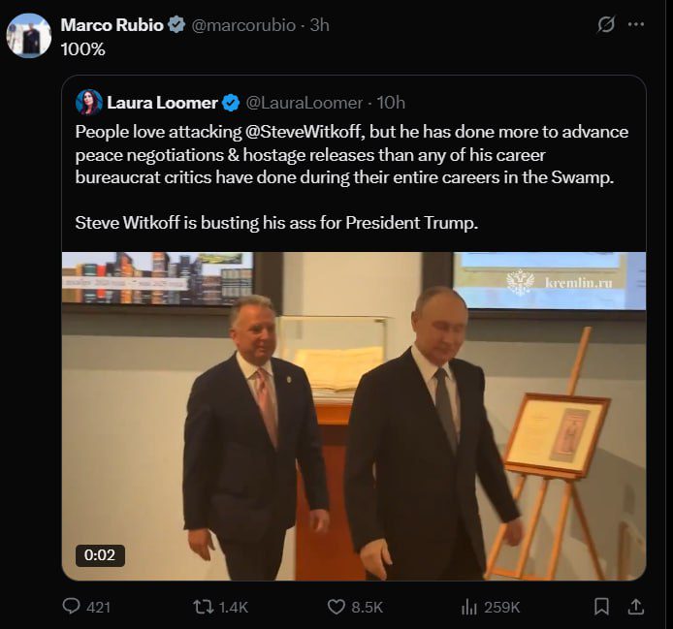This screenshot has height=629, width=673.
Task: Click Laura Loomer's verified badge
Action: coord(232,102)
